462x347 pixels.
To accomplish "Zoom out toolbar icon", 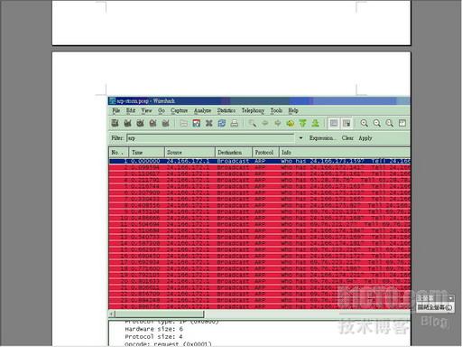I will coord(377,123).
